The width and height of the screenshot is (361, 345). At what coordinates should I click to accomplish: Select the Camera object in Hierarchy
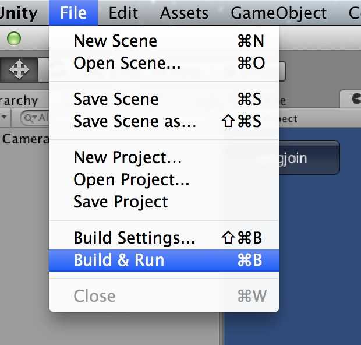pyautogui.click(x=24, y=139)
